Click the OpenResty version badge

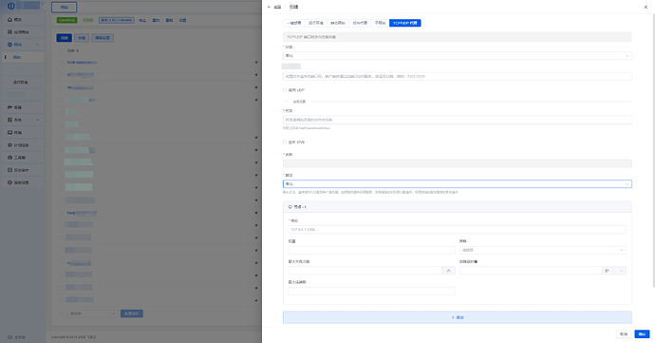point(117,20)
